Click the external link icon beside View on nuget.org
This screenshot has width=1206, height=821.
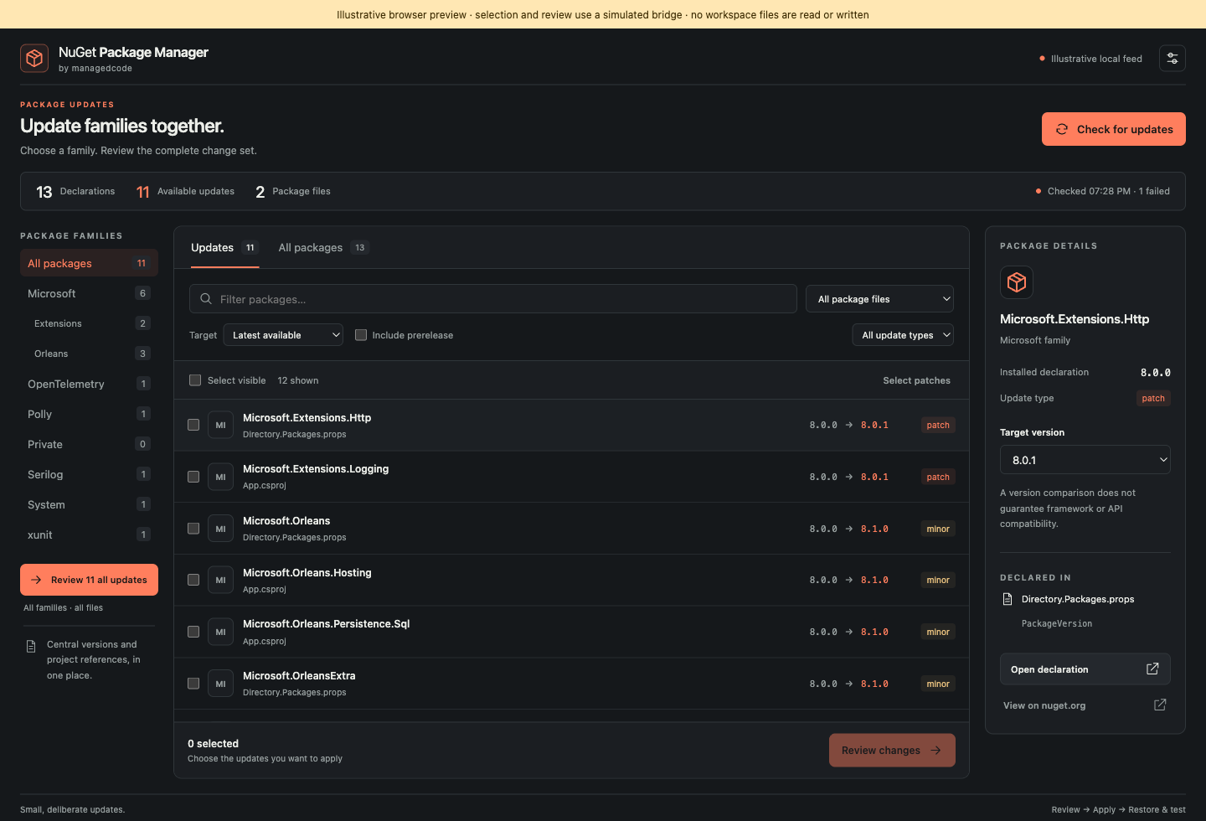pos(1160,705)
